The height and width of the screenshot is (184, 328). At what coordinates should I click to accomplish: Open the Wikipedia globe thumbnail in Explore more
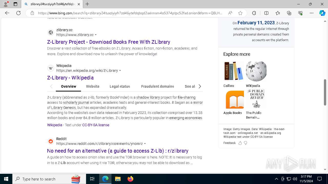[x=256, y=71]
